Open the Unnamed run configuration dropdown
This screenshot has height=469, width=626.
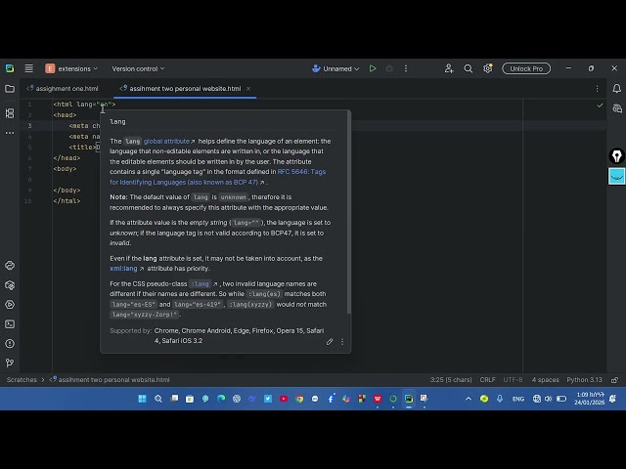point(335,68)
